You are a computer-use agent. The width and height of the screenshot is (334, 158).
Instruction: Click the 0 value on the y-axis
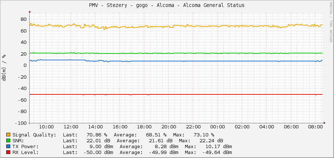(x=25, y=65)
